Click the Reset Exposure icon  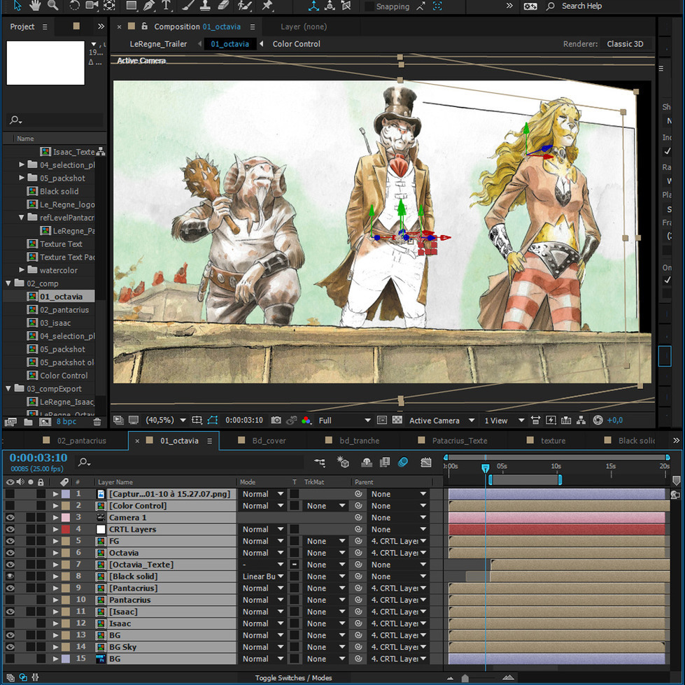coord(598,421)
